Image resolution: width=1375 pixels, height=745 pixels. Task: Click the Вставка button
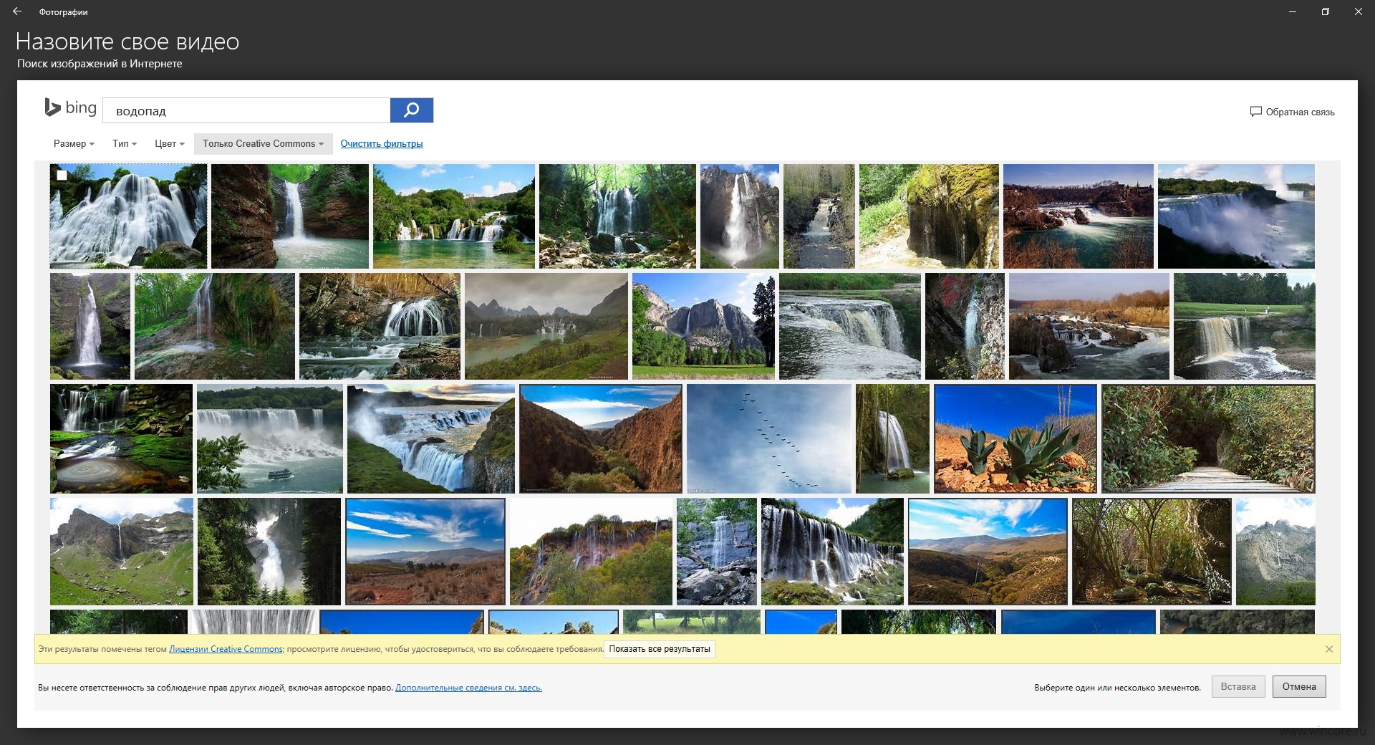click(x=1238, y=686)
